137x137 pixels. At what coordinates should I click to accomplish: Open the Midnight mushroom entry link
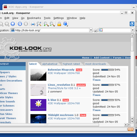coord(61,115)
